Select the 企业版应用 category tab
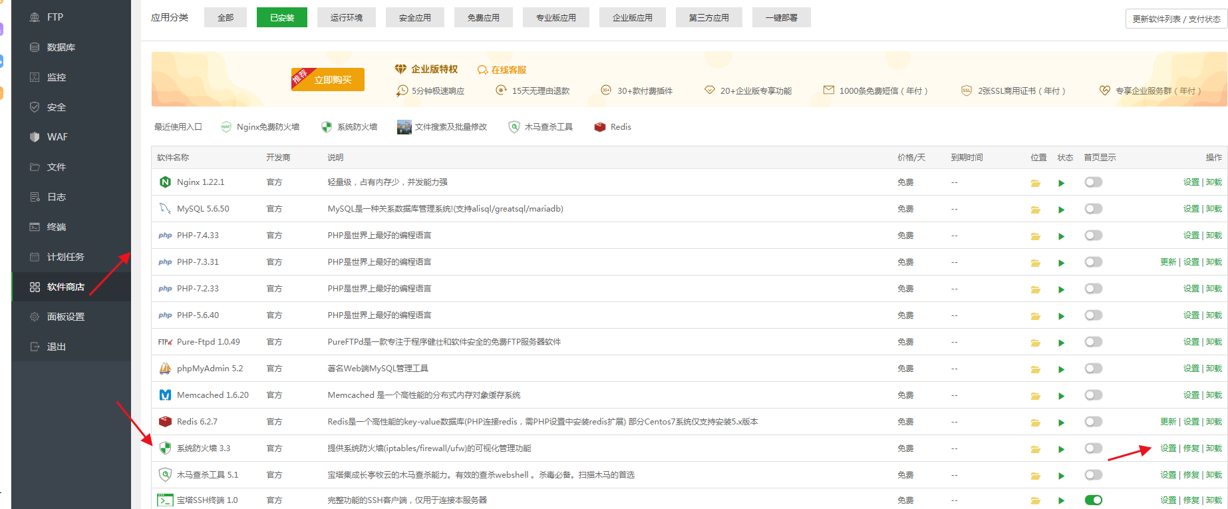 (x=633, y=17)
